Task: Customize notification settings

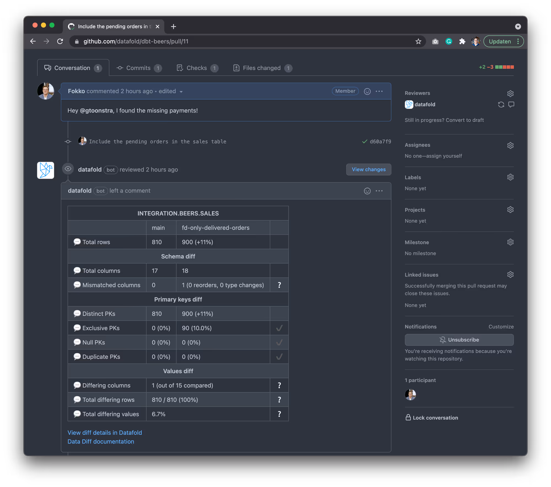Action: tap(501, 327)
